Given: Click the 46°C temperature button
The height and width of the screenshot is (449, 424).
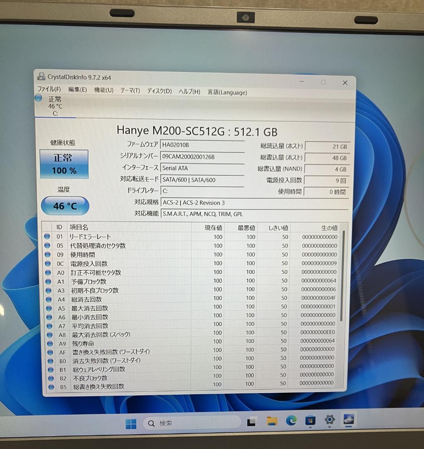Looking at the screenshot, I should coord(65,205).
